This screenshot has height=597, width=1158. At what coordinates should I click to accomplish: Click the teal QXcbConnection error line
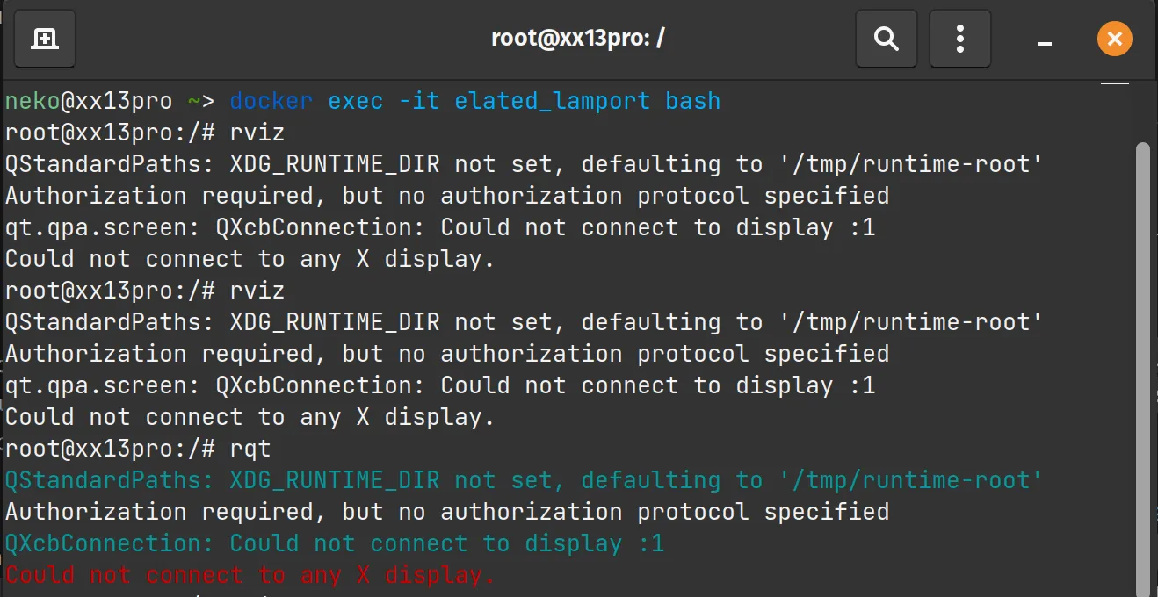pyautogui.click(x=334, y=543)
